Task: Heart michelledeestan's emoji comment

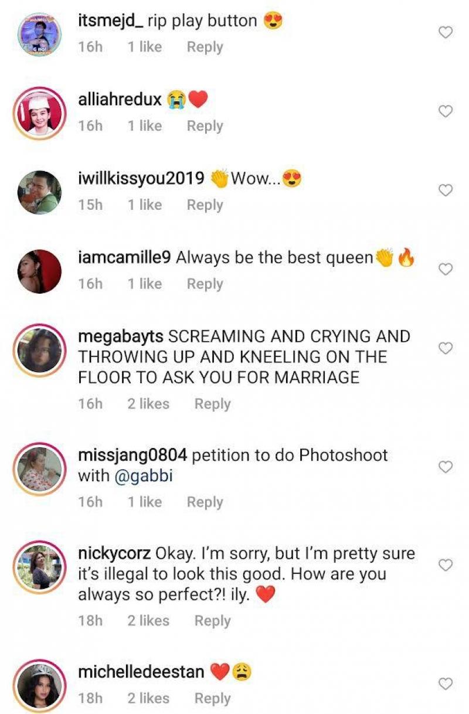Action: click(x=446, y=684)
